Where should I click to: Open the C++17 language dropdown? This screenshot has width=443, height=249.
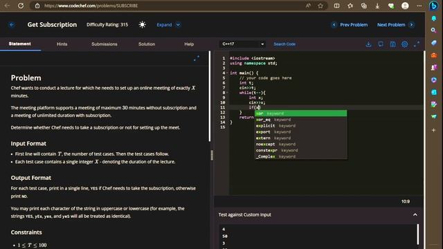(243, 44)
